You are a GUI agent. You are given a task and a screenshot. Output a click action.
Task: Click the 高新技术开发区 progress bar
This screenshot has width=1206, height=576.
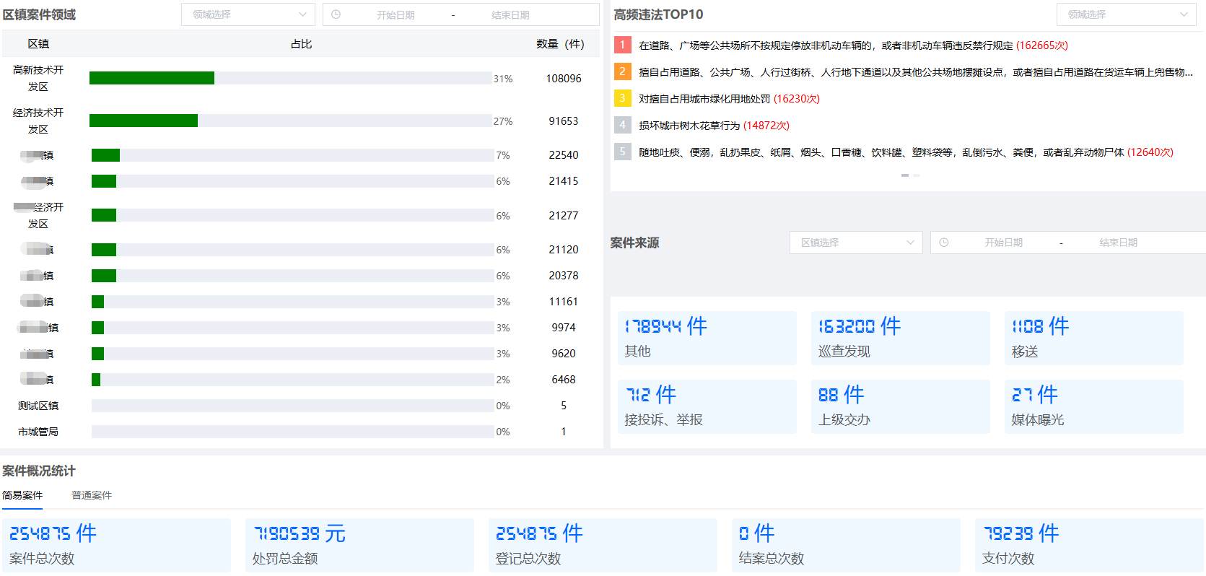pyautogui.click(x=291, y=78)
